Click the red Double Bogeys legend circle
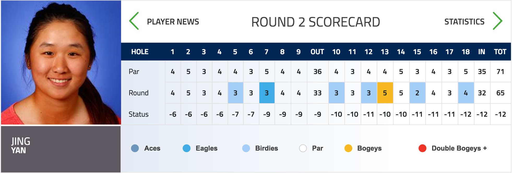This screenshot has height=173, width=512. [422, 148]
